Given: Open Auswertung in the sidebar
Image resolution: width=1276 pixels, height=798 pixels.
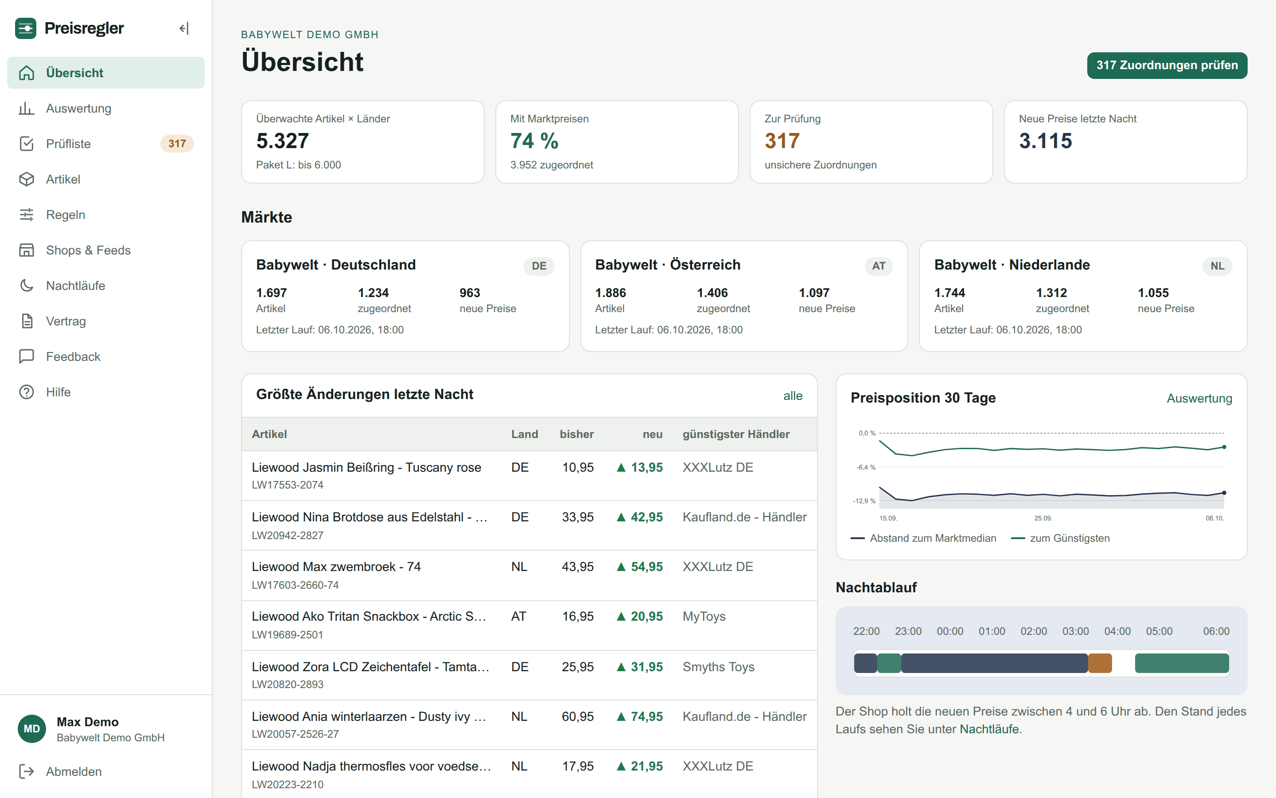Looking at the screenshot, I should [x=105, y=108].
